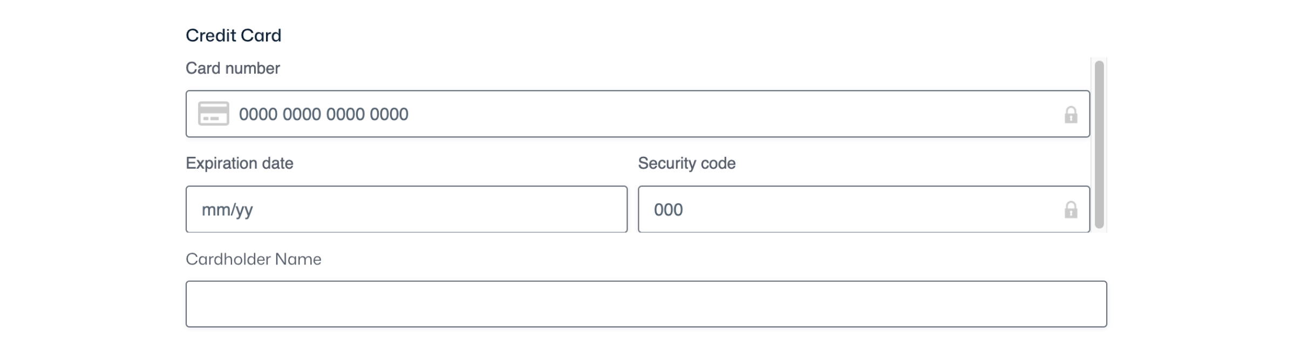Click the 0000 0000 0000 0000 placeholder
Viewport: 1295px width, 362px height.
coord(324,114)
